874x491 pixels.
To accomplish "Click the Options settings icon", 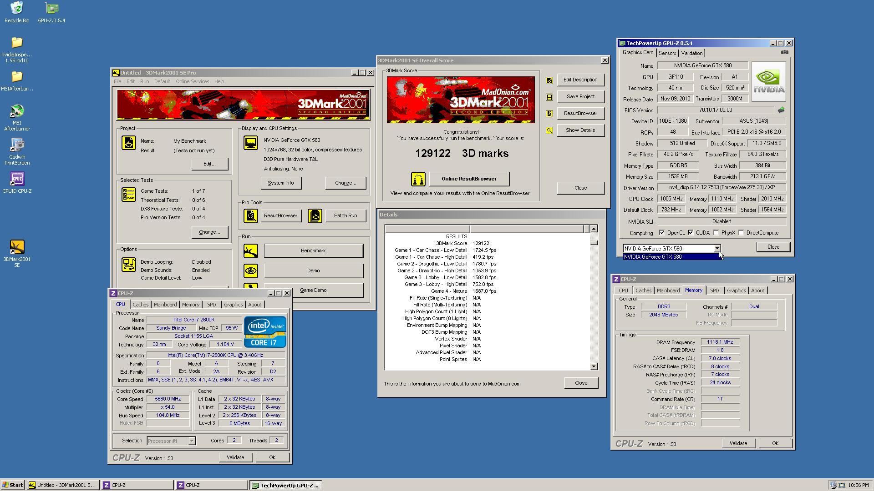I will 128,265.
